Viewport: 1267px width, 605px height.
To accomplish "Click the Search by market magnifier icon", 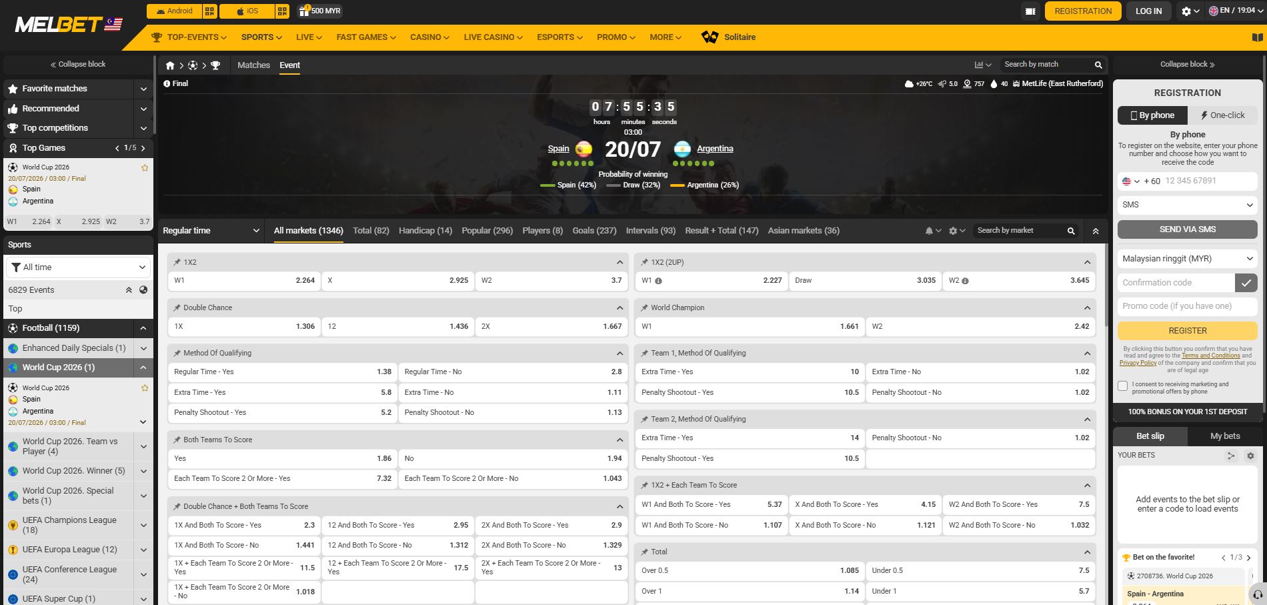I will (1071, 231).
